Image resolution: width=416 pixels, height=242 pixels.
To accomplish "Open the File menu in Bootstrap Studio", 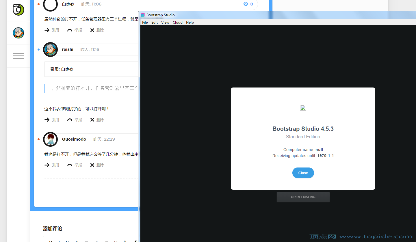I will pos(145,22).
